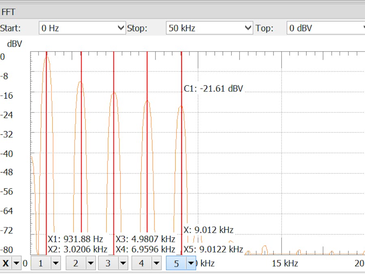Expand the X cursor options dropdown
This screenshot has height=274, width=365.
[16, 263]
